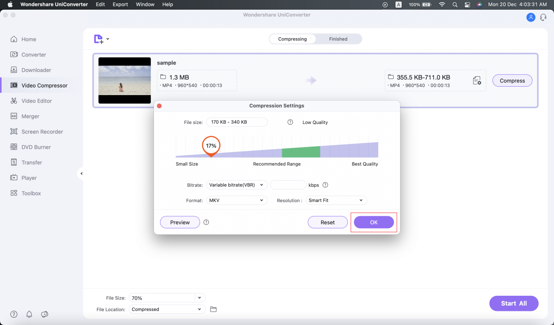The width and height of the screenshot is (554, 325).
Task: Open the Screen Recorder sidebar icon
Action: (14, 132)
